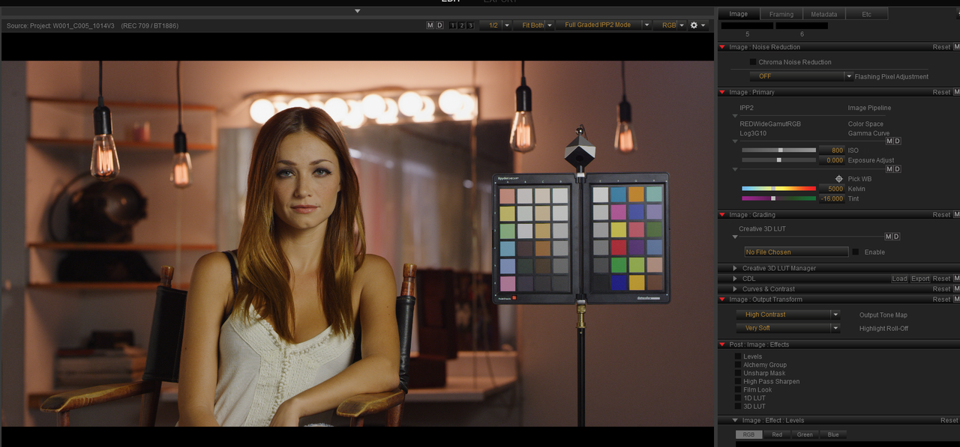
Task: Click M icon on Curves & Contrast row
Action: [x=956, y=289]
